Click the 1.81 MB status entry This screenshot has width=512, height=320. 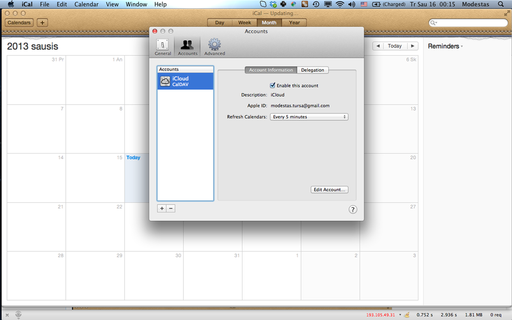[474, 315]
